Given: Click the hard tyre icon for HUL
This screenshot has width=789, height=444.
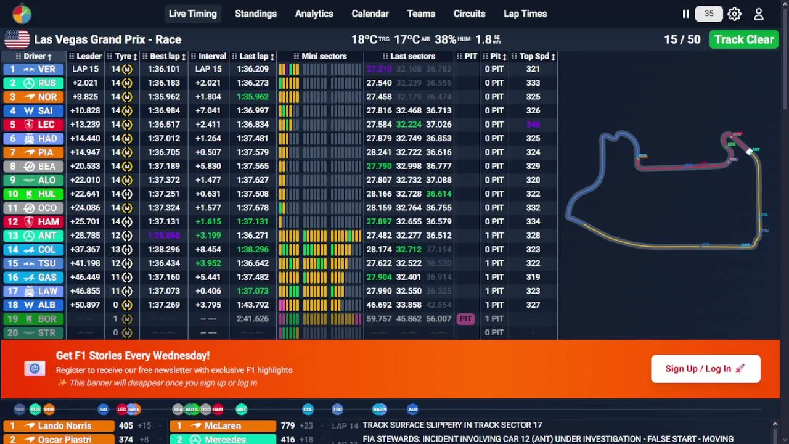Looking at the screenshot, I should [x=127, y=194].
